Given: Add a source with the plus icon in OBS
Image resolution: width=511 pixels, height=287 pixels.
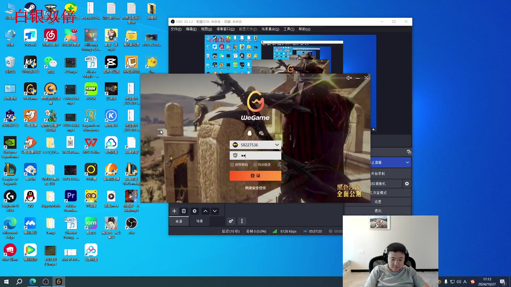Looking at the screenshot, I should (174, 211).
